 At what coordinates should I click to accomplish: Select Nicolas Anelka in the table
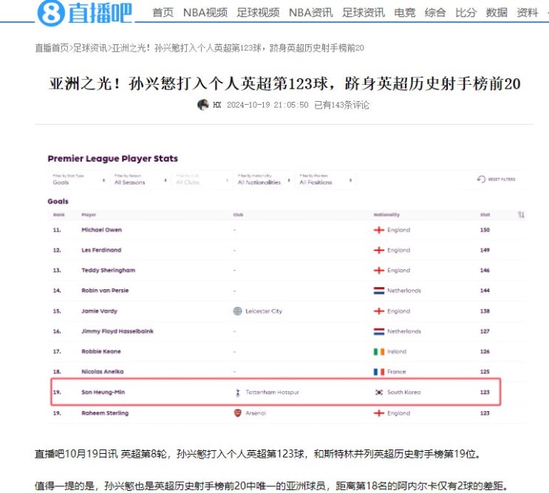(x=102, y=372)
